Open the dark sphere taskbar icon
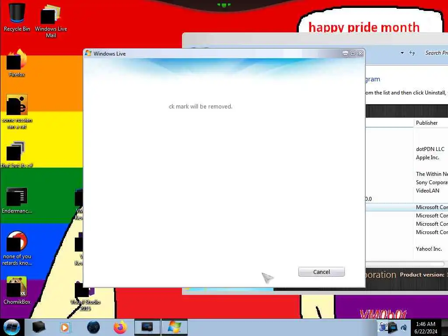The height and width of the screenshot is (336, 448). click(94, 327)
